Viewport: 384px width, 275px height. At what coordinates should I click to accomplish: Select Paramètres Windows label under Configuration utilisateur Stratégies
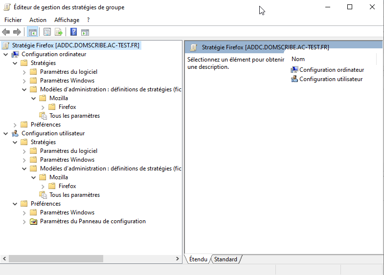coord(67,160)
